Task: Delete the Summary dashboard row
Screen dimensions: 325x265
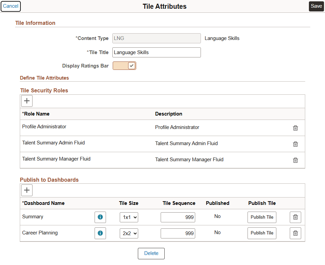Action: click(295, 217)
